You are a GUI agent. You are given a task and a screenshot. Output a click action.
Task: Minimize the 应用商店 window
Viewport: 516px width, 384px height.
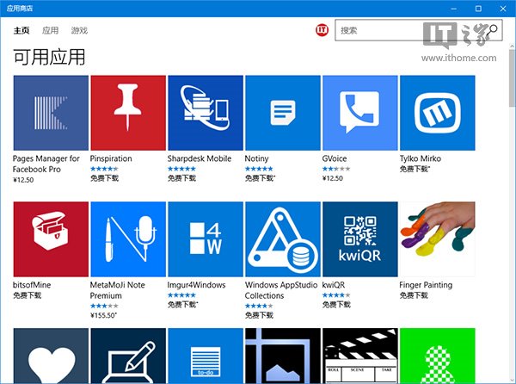coord(454,9)
